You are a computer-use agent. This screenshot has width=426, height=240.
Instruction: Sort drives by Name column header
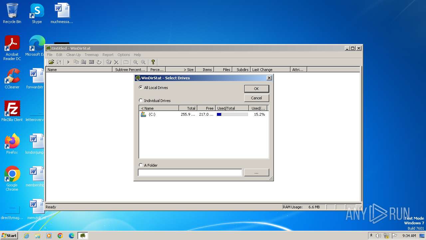tap(159, 108)
